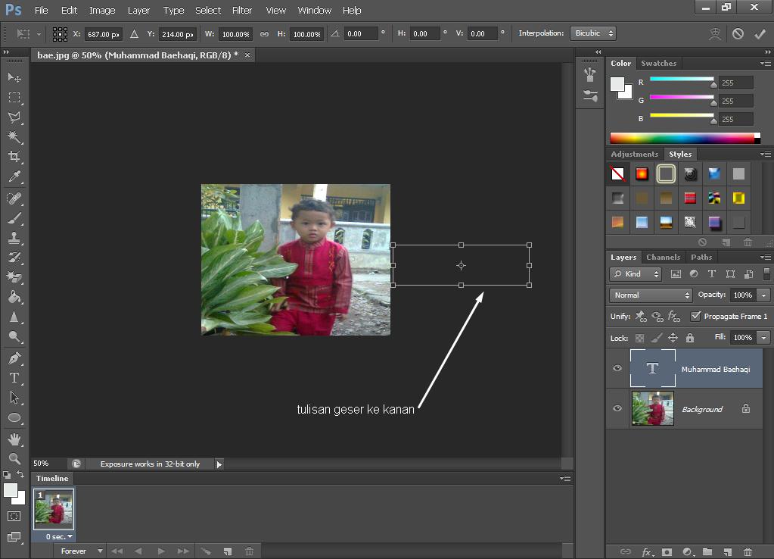Open the Forever looping options dropdown

(80, 551)
